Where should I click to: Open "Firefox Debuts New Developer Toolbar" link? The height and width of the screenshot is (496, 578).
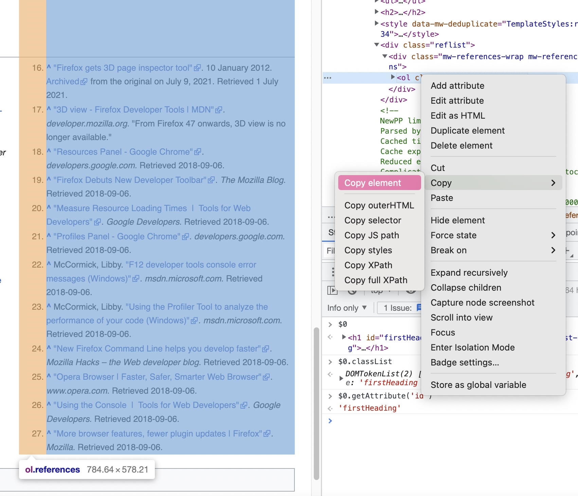tap(134, 180)
